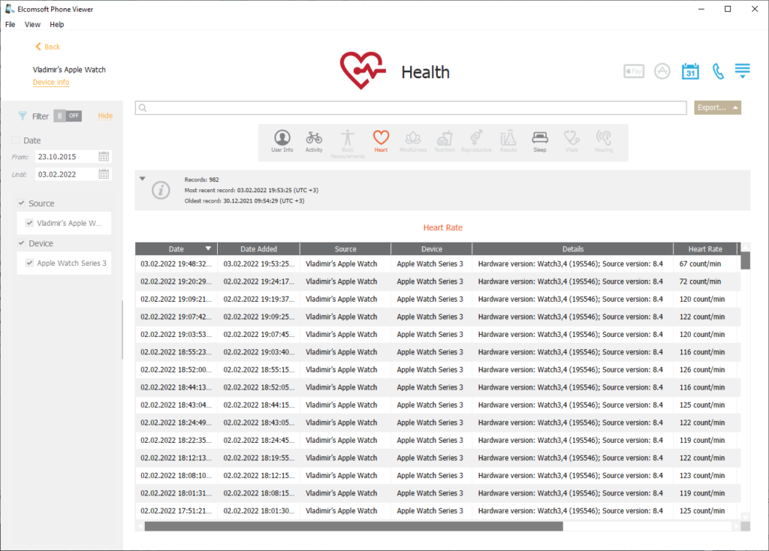This screenshot has width=769, height=551.
Task: Enable the Date filter checkbox
Action: point(16,140)
